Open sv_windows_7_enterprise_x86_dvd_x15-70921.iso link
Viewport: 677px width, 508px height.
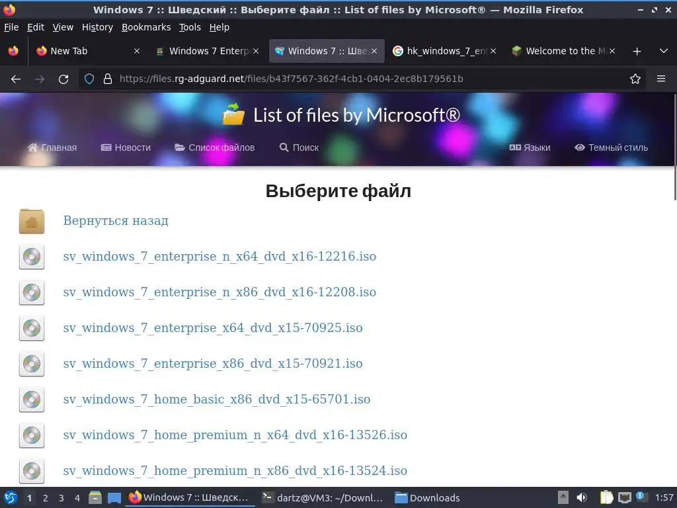[x=213, y=364]
